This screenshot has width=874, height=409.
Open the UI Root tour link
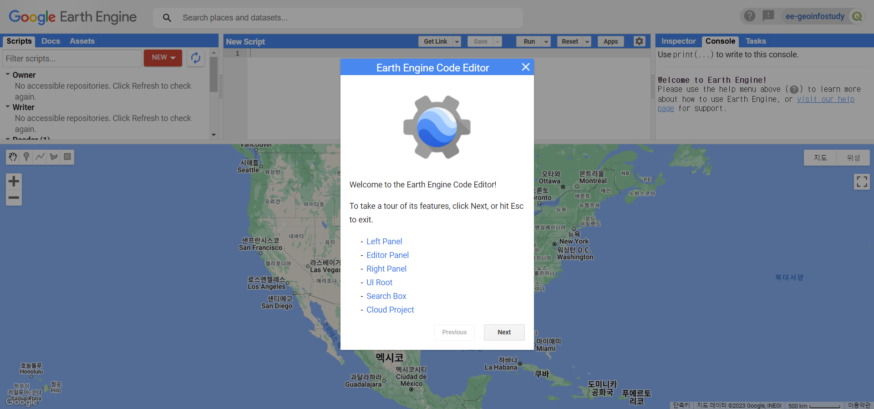point(379,283)
